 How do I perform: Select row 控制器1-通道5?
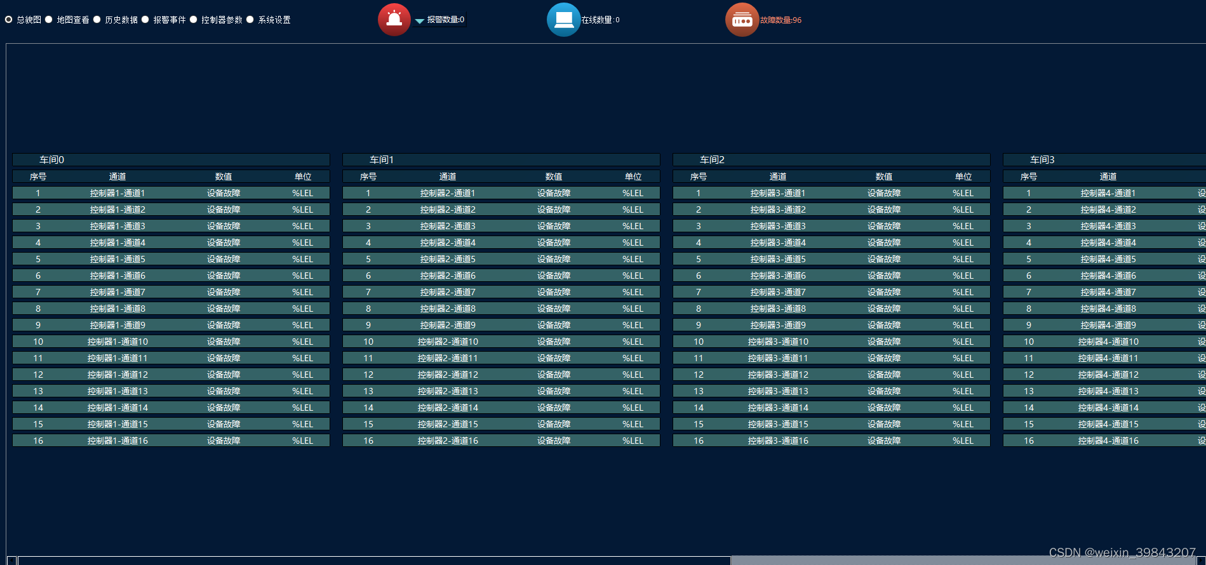(171, 259)
